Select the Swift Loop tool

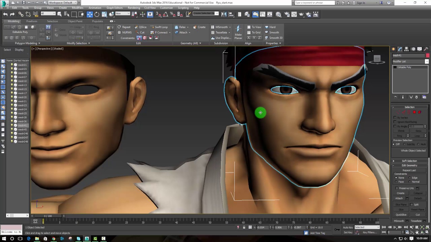pyautogui.click(x=159, y=27)
